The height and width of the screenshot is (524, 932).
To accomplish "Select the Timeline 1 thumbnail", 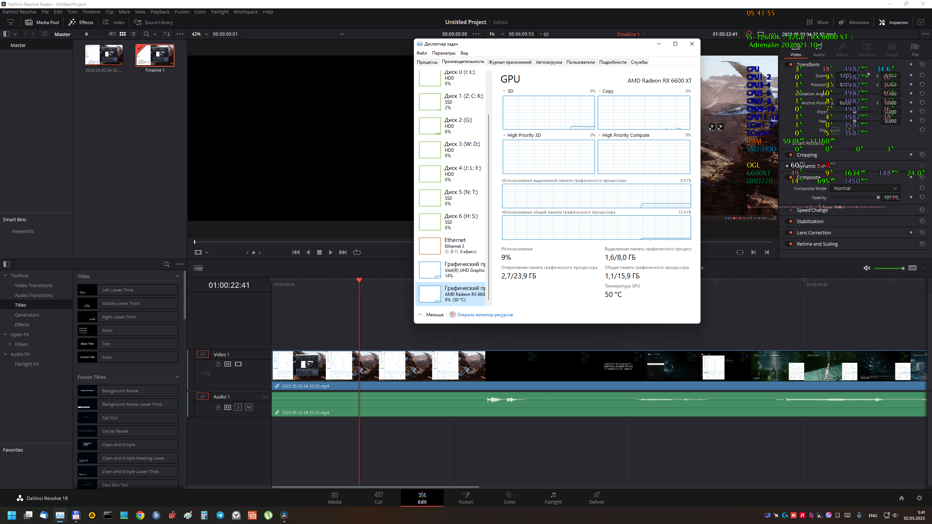I will tap(155, 55).
